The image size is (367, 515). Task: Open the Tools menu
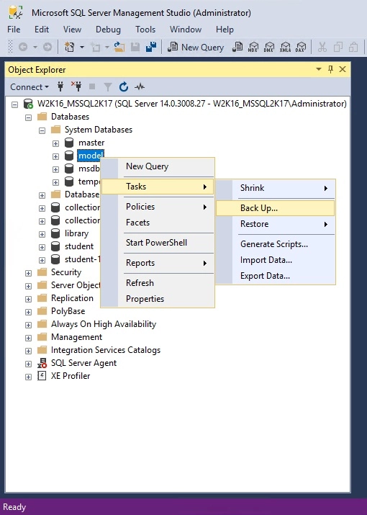[145, 30]
